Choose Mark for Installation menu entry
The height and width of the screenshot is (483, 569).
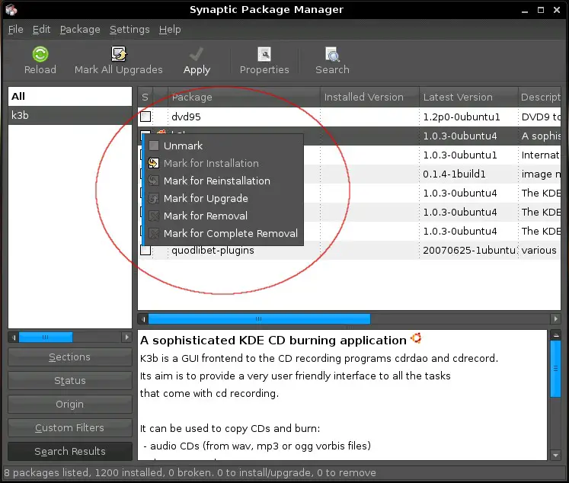click(x=224, y=163)
